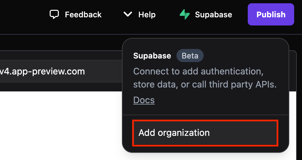Click the bold Supabase heading in popup
Image resolution: width=302 pixels, height=160 pixels.
click(x=152, y=56)
